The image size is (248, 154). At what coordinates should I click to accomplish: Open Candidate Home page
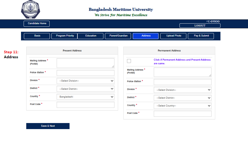[37, 24]
